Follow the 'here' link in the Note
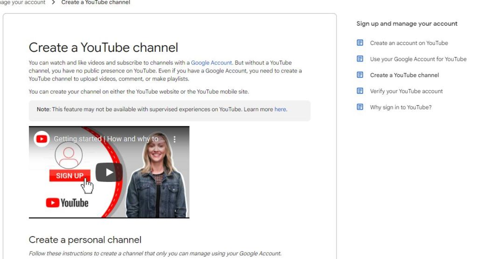The height and width of the screenshot is (259, 478). click(x=280, y=109)
